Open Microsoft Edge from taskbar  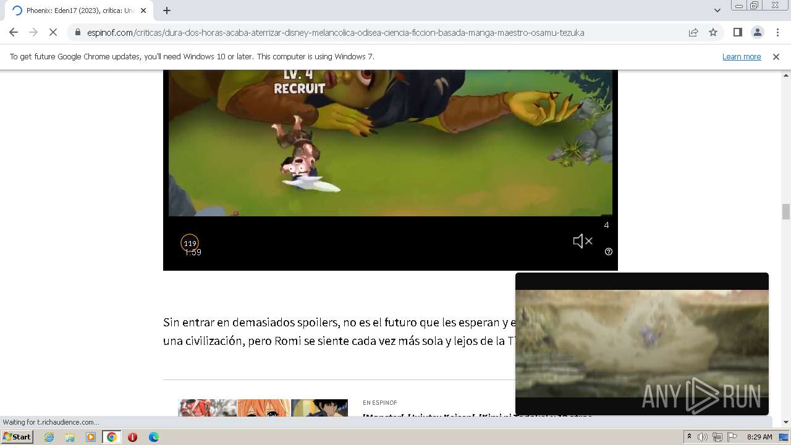(x=154, y=437)
